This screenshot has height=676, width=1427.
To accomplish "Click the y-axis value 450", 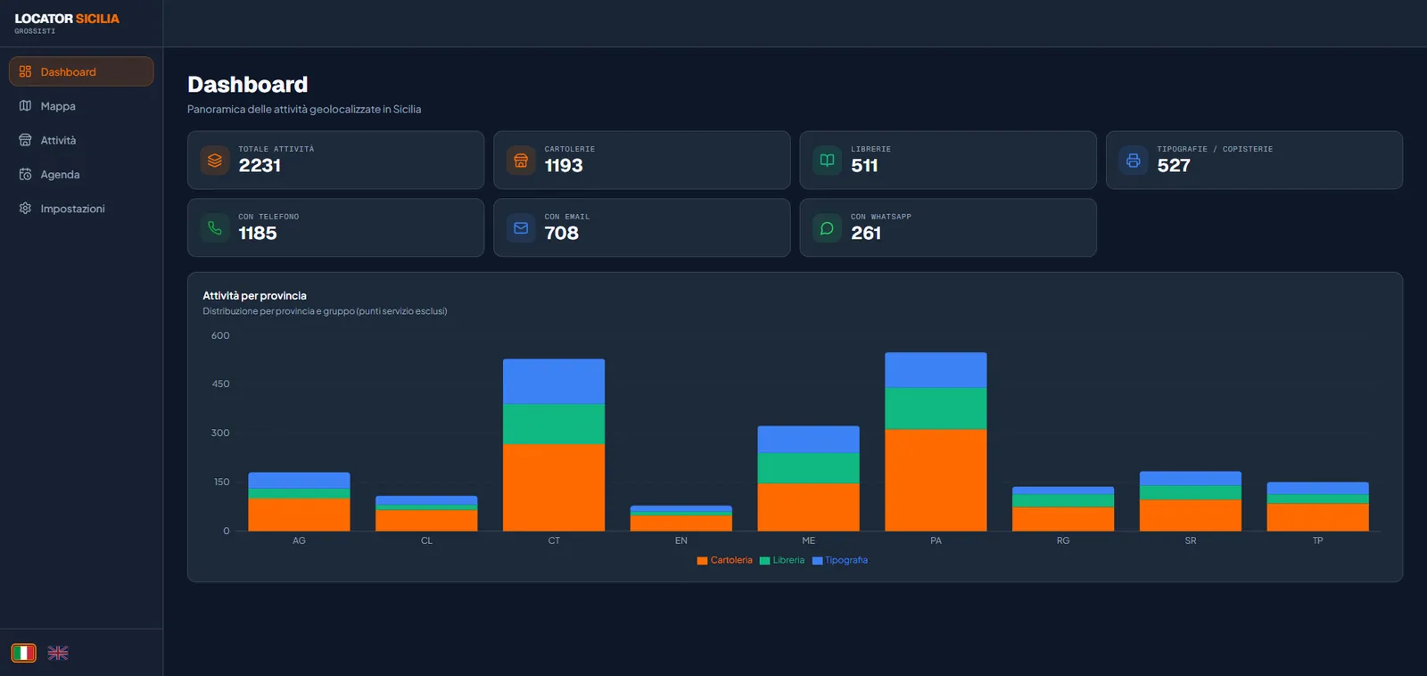I will 220,384.
